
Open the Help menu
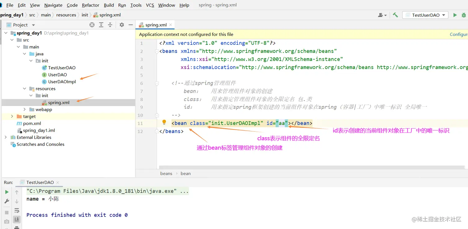(x=184, y=5)
